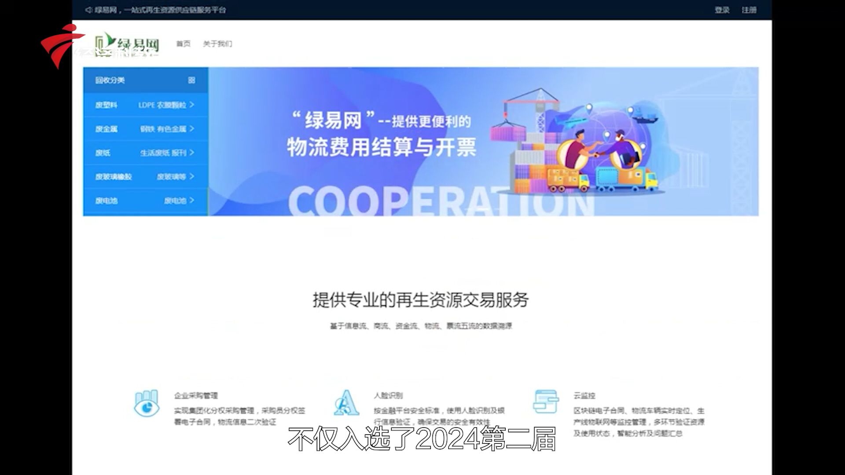845x475 pixels.
Task: Click the 人脸识别 letter A icon
Action: [x=346, y=403]
